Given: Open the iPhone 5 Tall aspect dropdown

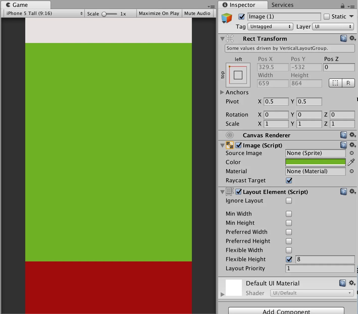Looking at the screenshot, I should click(x=44, y=13).
